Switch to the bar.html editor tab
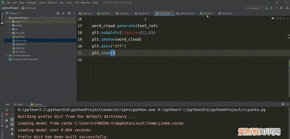The width and height of the screenshot is (290, 139). 208,13
